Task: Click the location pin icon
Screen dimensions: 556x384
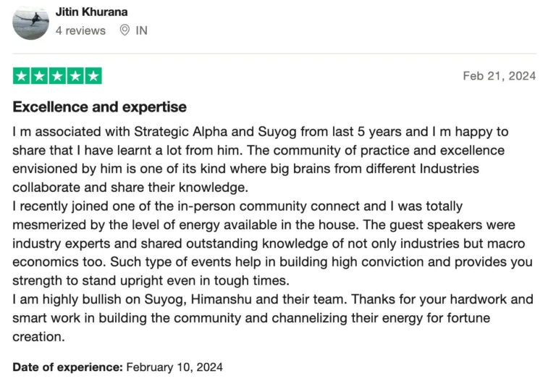Action: point(125,30)
